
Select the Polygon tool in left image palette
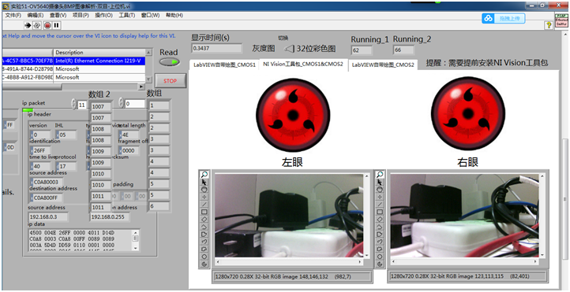point(204,234)
